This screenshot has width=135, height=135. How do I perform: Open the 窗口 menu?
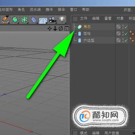tap(73, 9)
